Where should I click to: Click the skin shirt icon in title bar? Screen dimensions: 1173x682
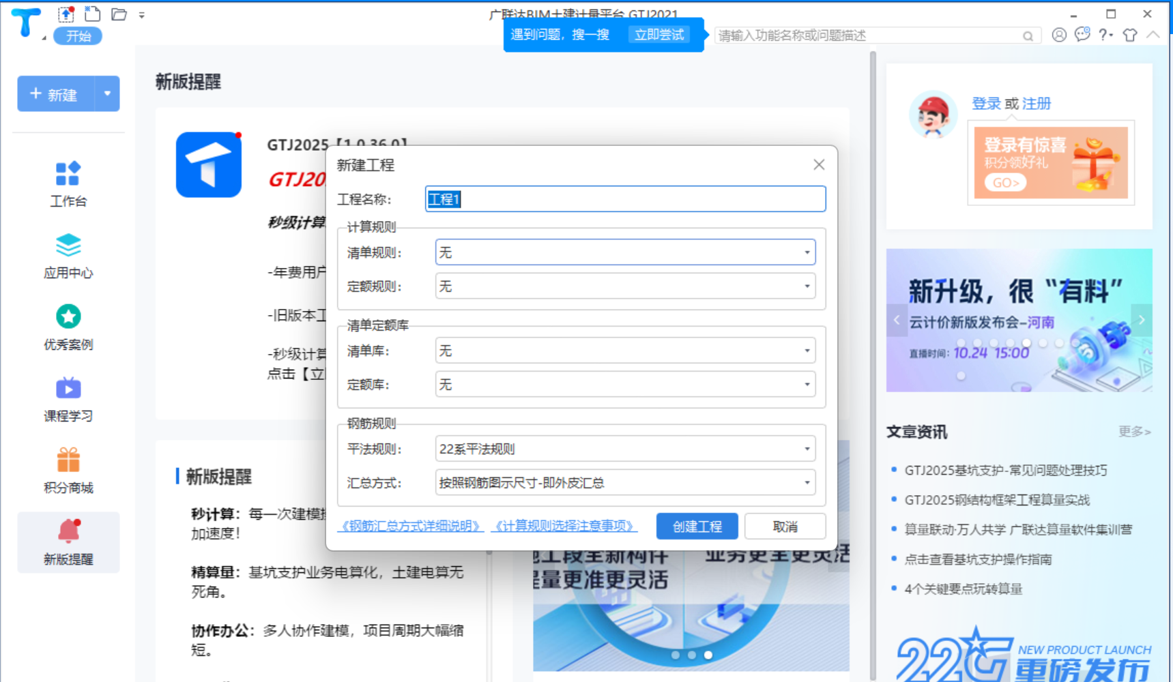[1130, 35]
